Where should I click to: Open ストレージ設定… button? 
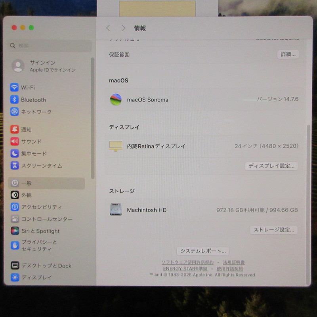[x=274, y=230]
